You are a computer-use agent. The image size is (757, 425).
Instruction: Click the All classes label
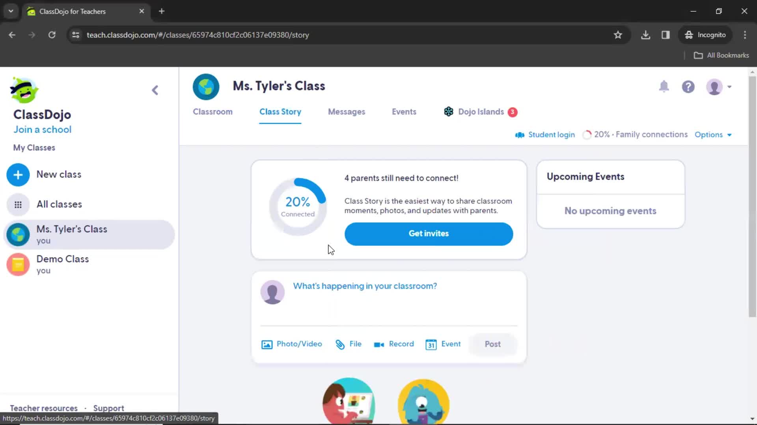(x=59, y=204)
